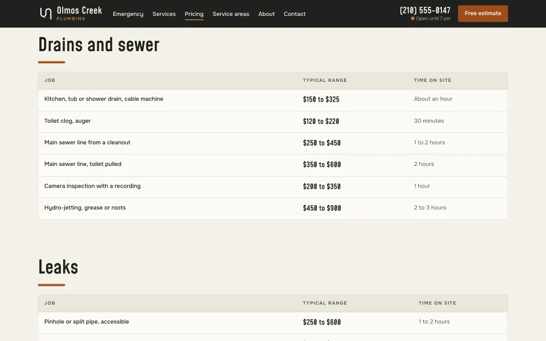Select Camera inspection with a recording row
546x341 pixels.
272,187
